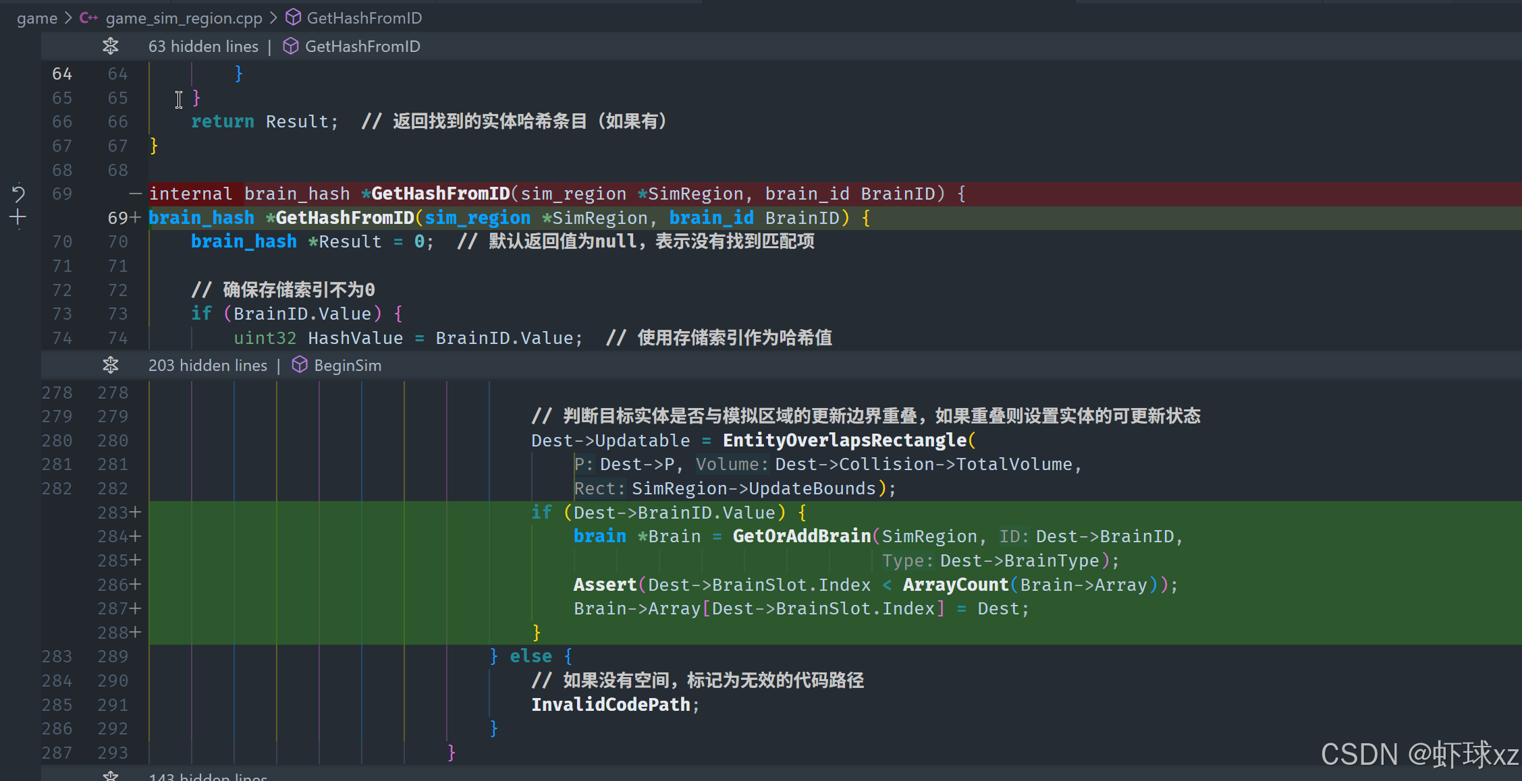Click unfold icon beside 63 hidden lines

(111, 47)
